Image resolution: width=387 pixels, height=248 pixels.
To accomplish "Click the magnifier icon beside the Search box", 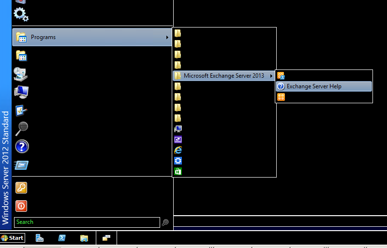I will pyautogui.click(x=165, y=222).
